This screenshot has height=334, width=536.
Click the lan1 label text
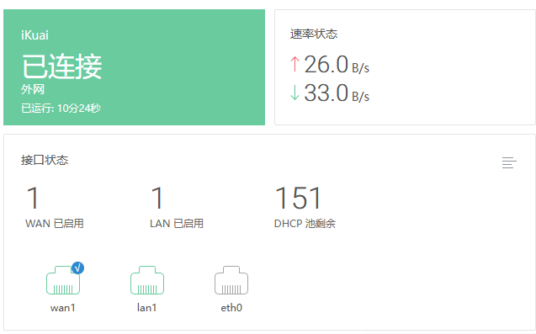coord(146,308)
